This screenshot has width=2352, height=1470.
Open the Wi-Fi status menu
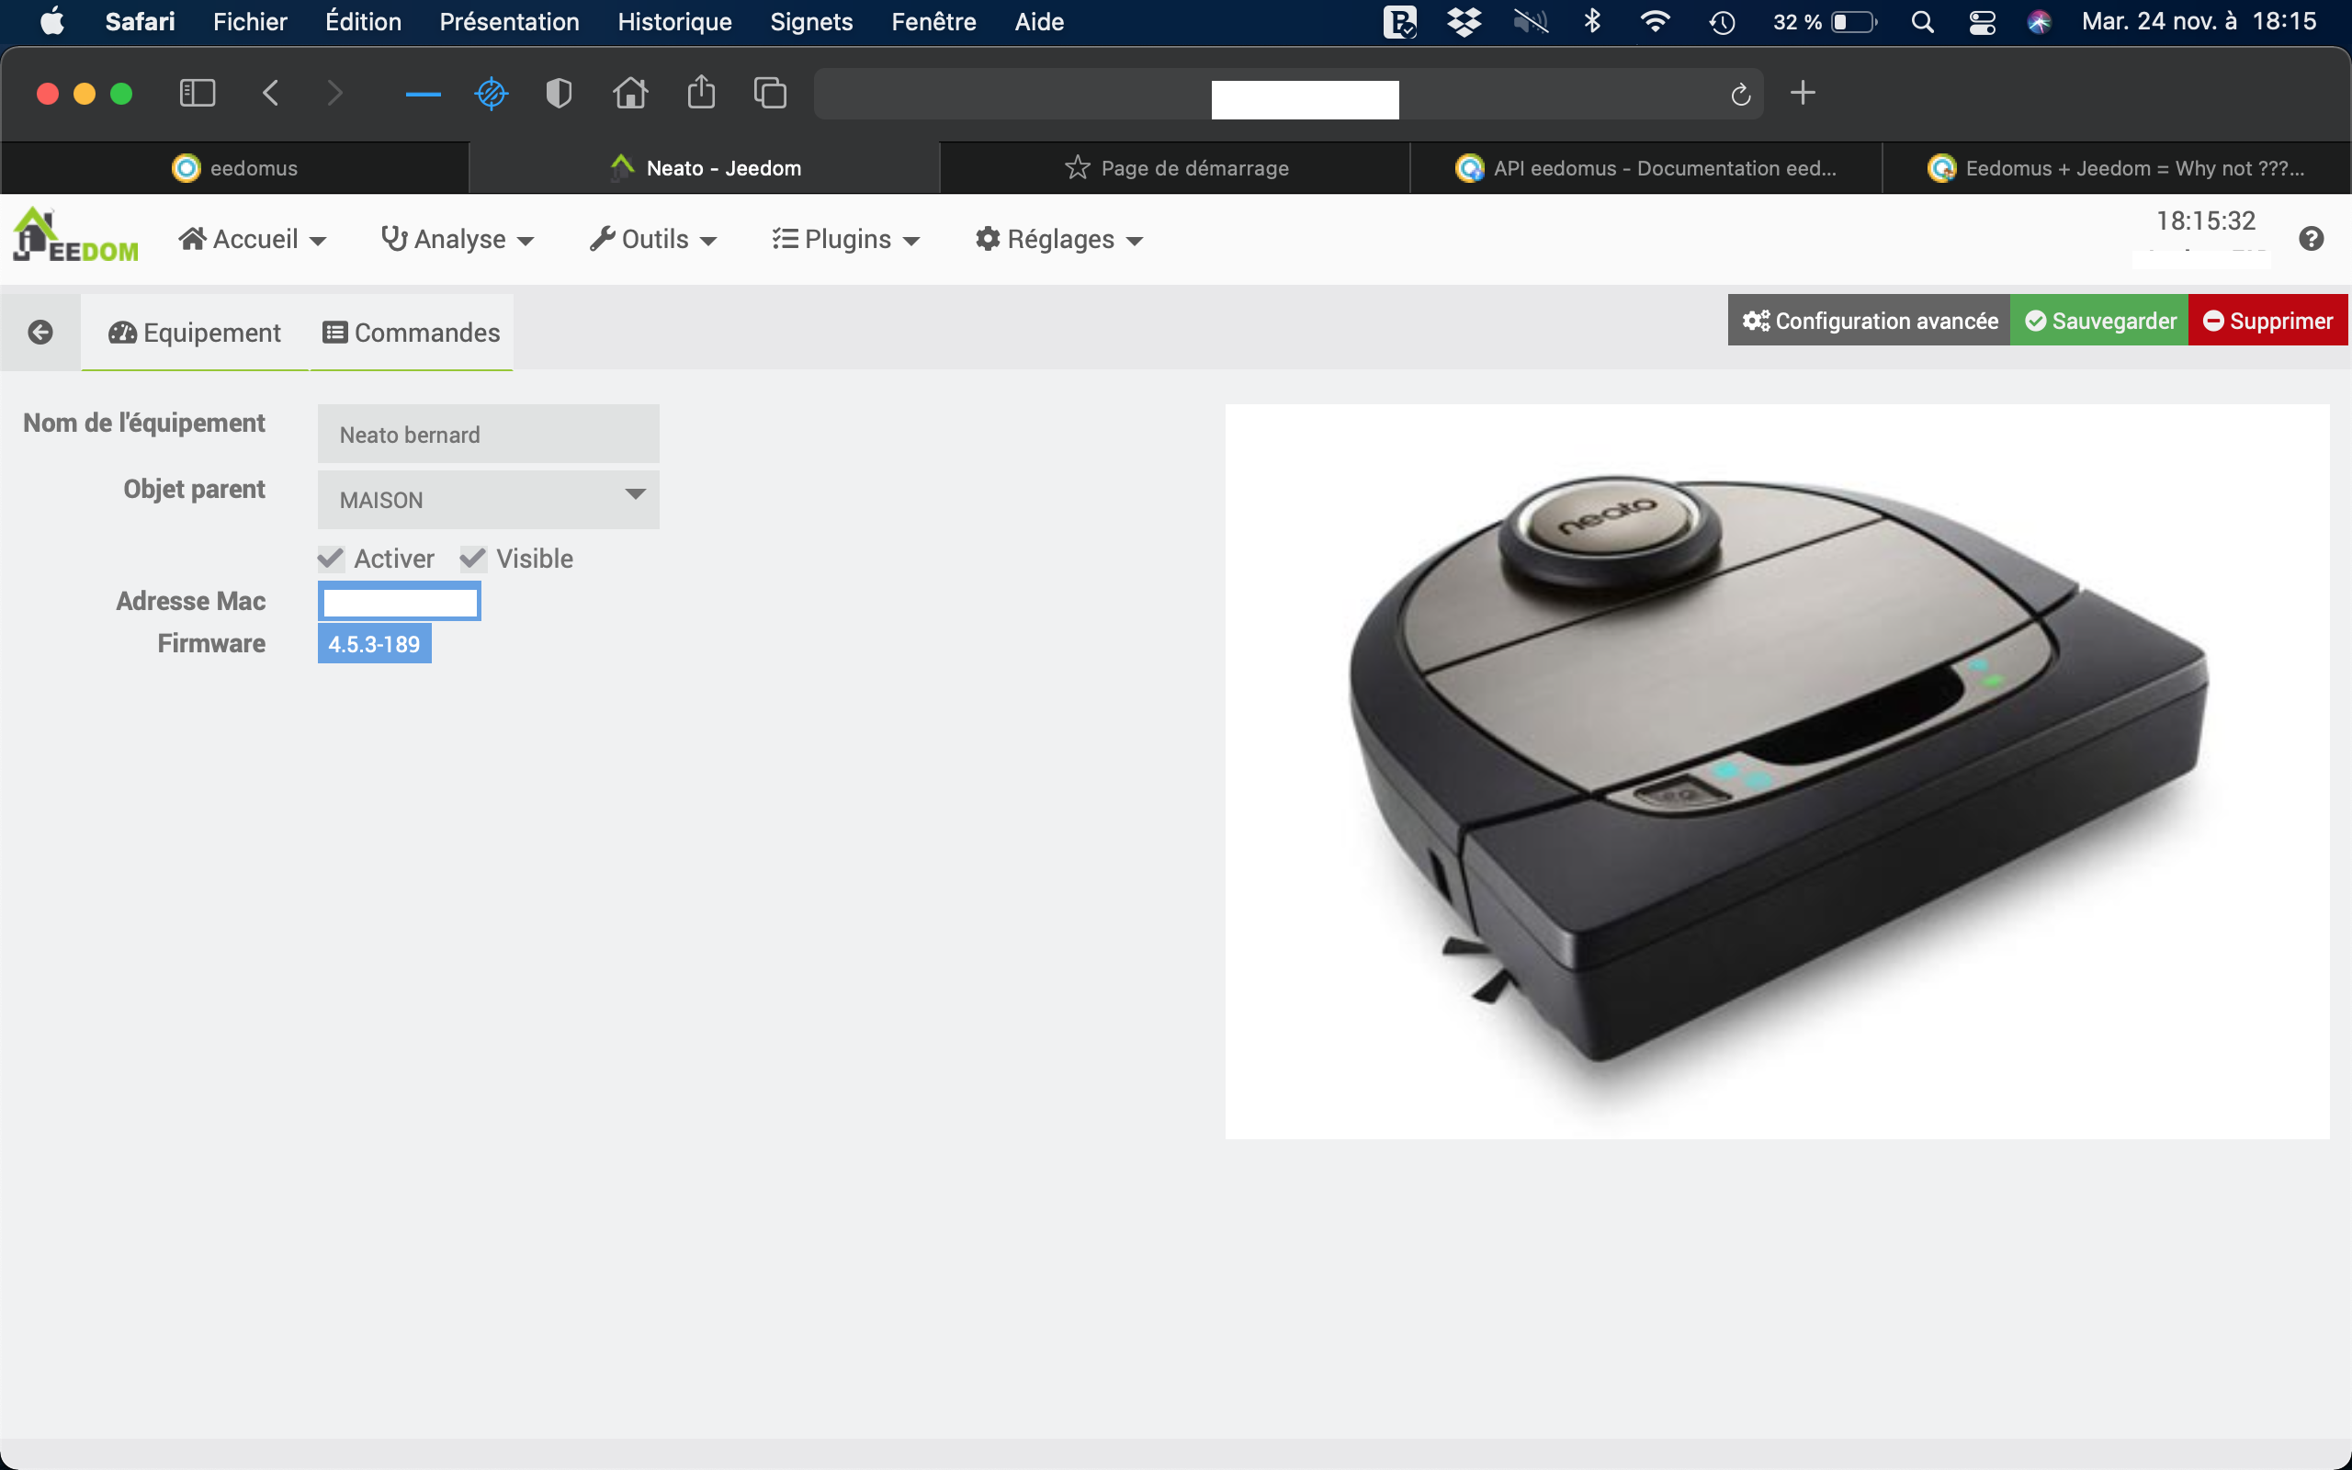click(1654, 21)
